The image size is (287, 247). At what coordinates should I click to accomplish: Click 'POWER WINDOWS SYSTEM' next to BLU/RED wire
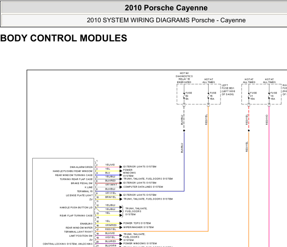pos(140,243)
